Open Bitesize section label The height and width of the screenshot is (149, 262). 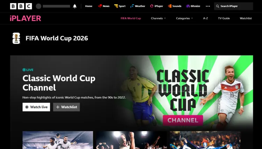[x=195, y=6]
